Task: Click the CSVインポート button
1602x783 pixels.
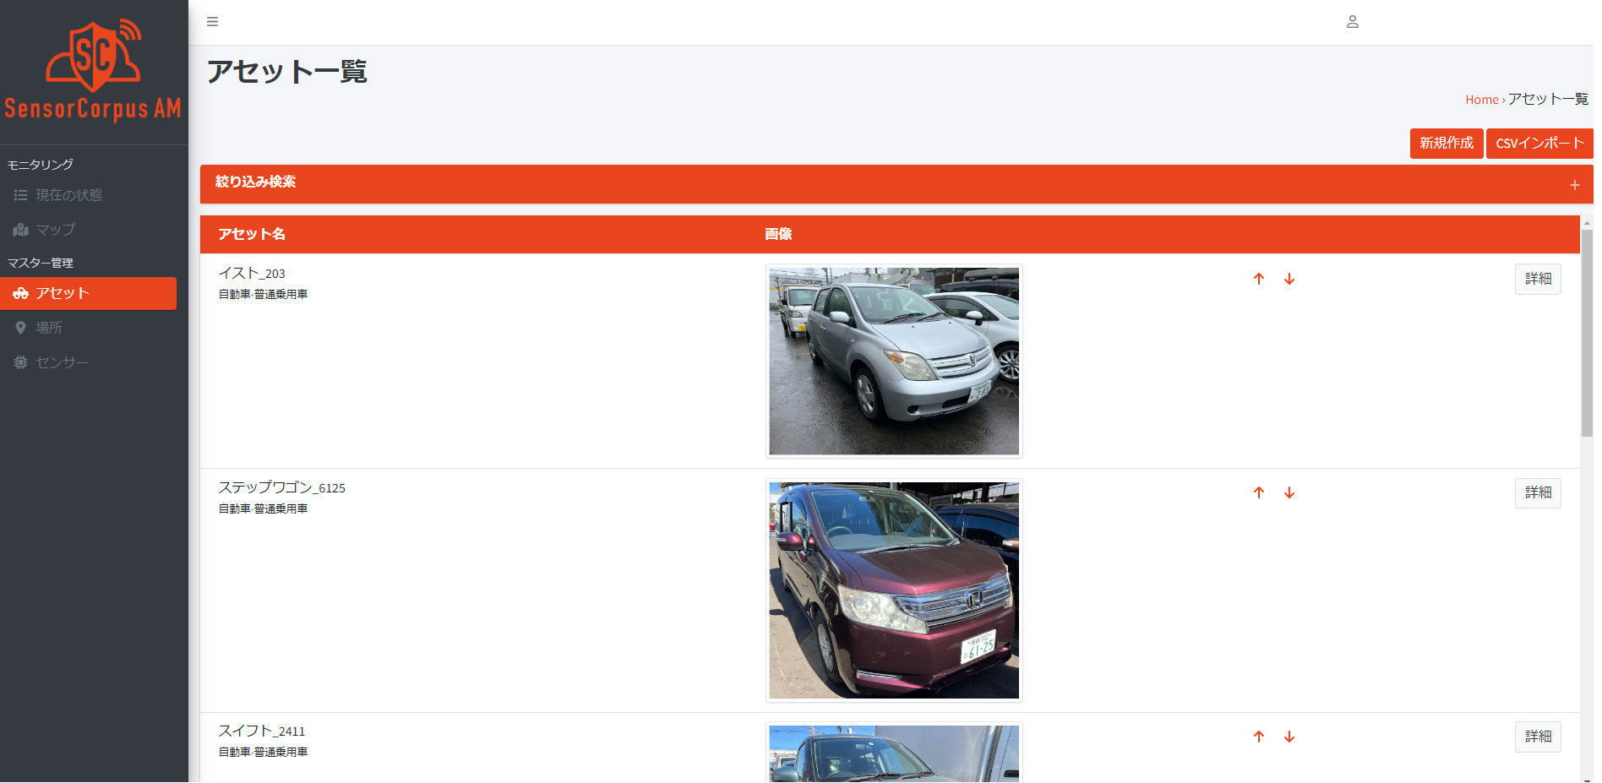Action: point(1539,144)
